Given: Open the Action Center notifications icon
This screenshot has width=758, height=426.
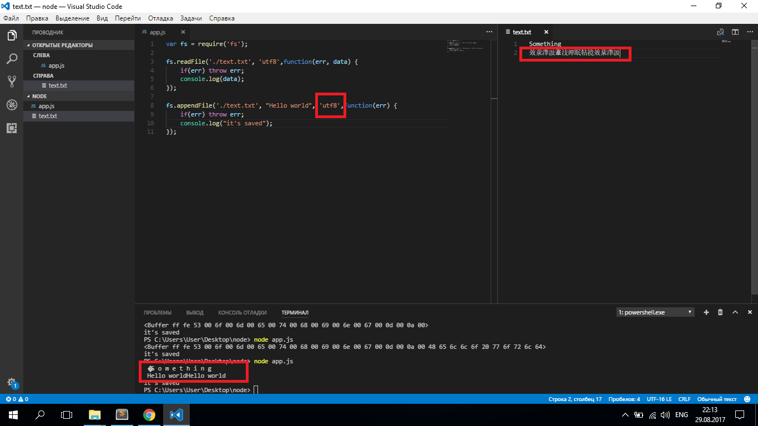Looking at the screenshot, I should pyautogui.click(x=739, y=414).
